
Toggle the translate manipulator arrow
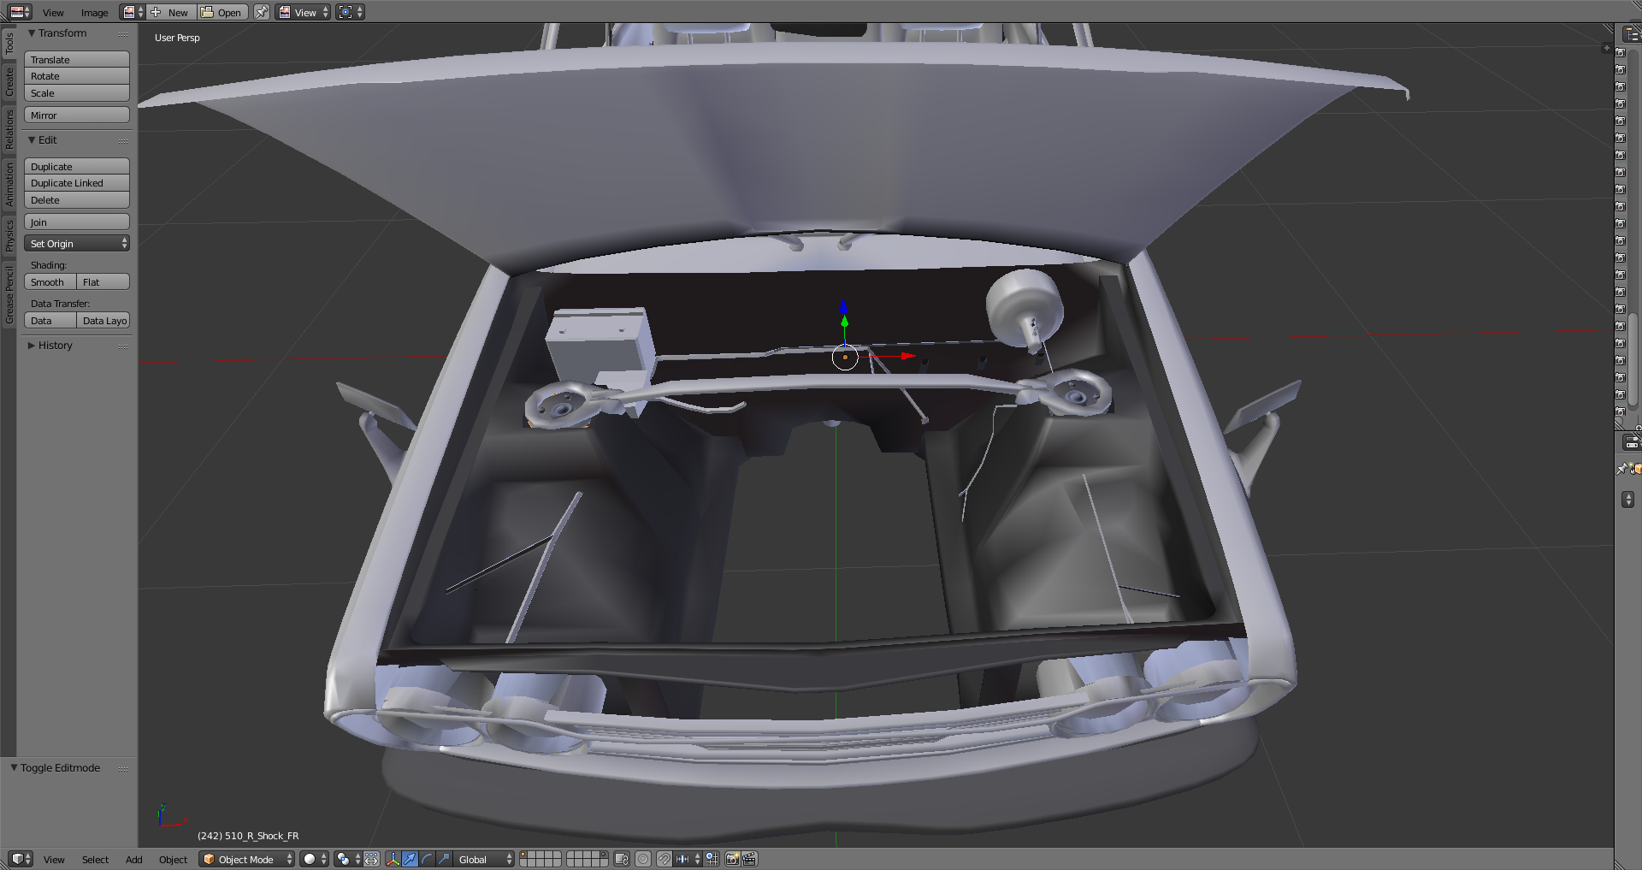[410, 859]
